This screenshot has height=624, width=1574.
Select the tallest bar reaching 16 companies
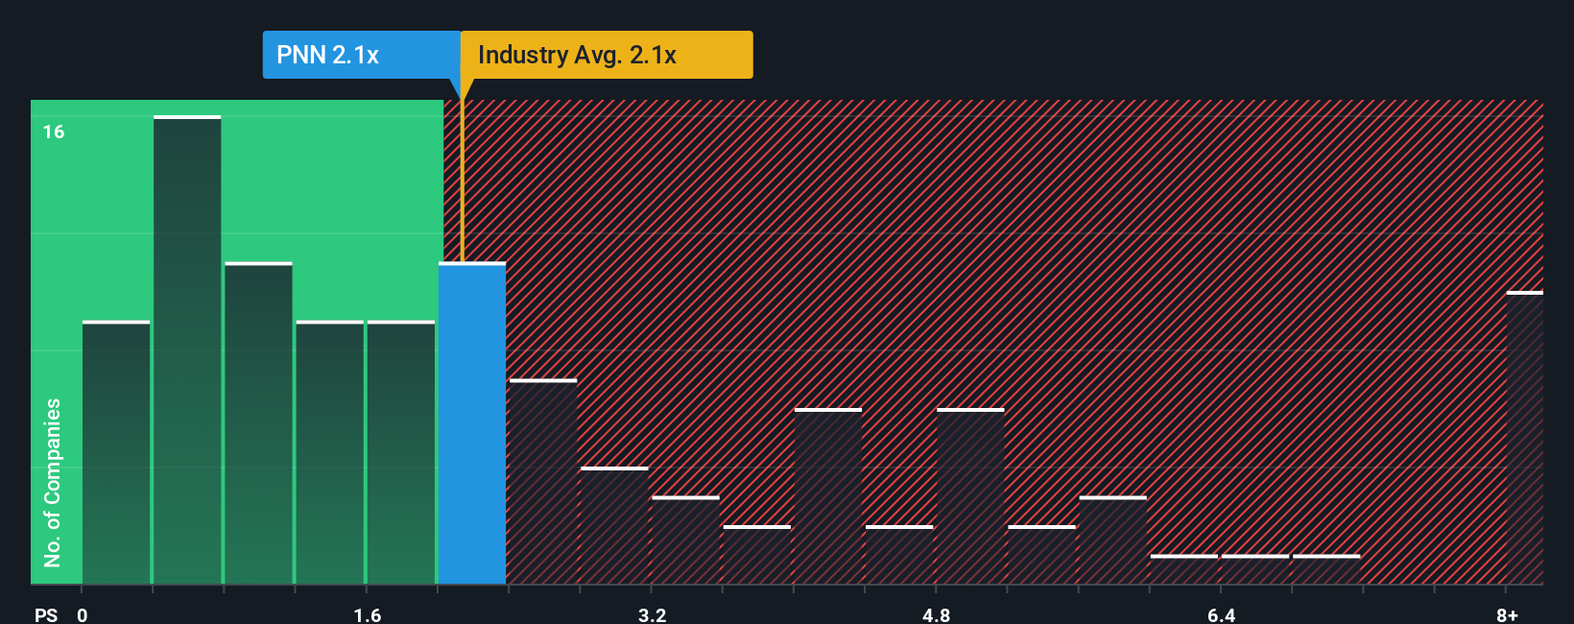click(x=187, y=350)
